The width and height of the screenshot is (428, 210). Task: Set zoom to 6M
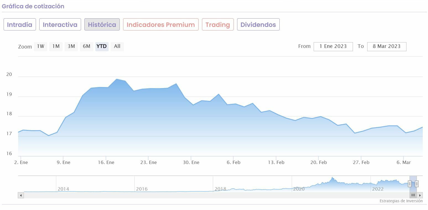point(87,47)
